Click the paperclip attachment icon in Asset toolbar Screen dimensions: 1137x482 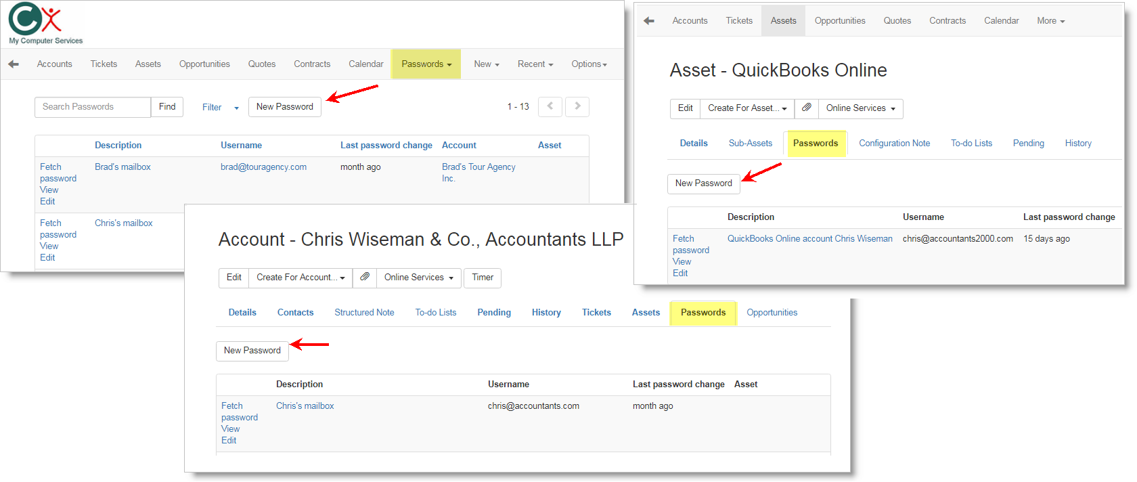click(x=806, y=108)
